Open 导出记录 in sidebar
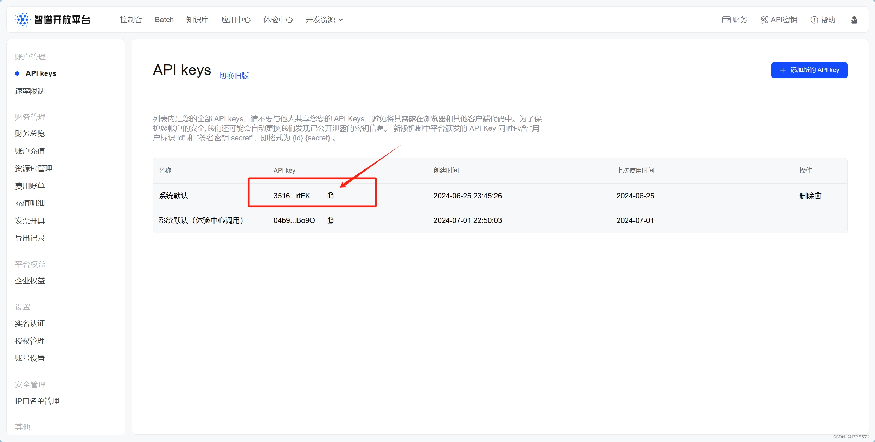This screenshot has width=875, height=442. 30,238
